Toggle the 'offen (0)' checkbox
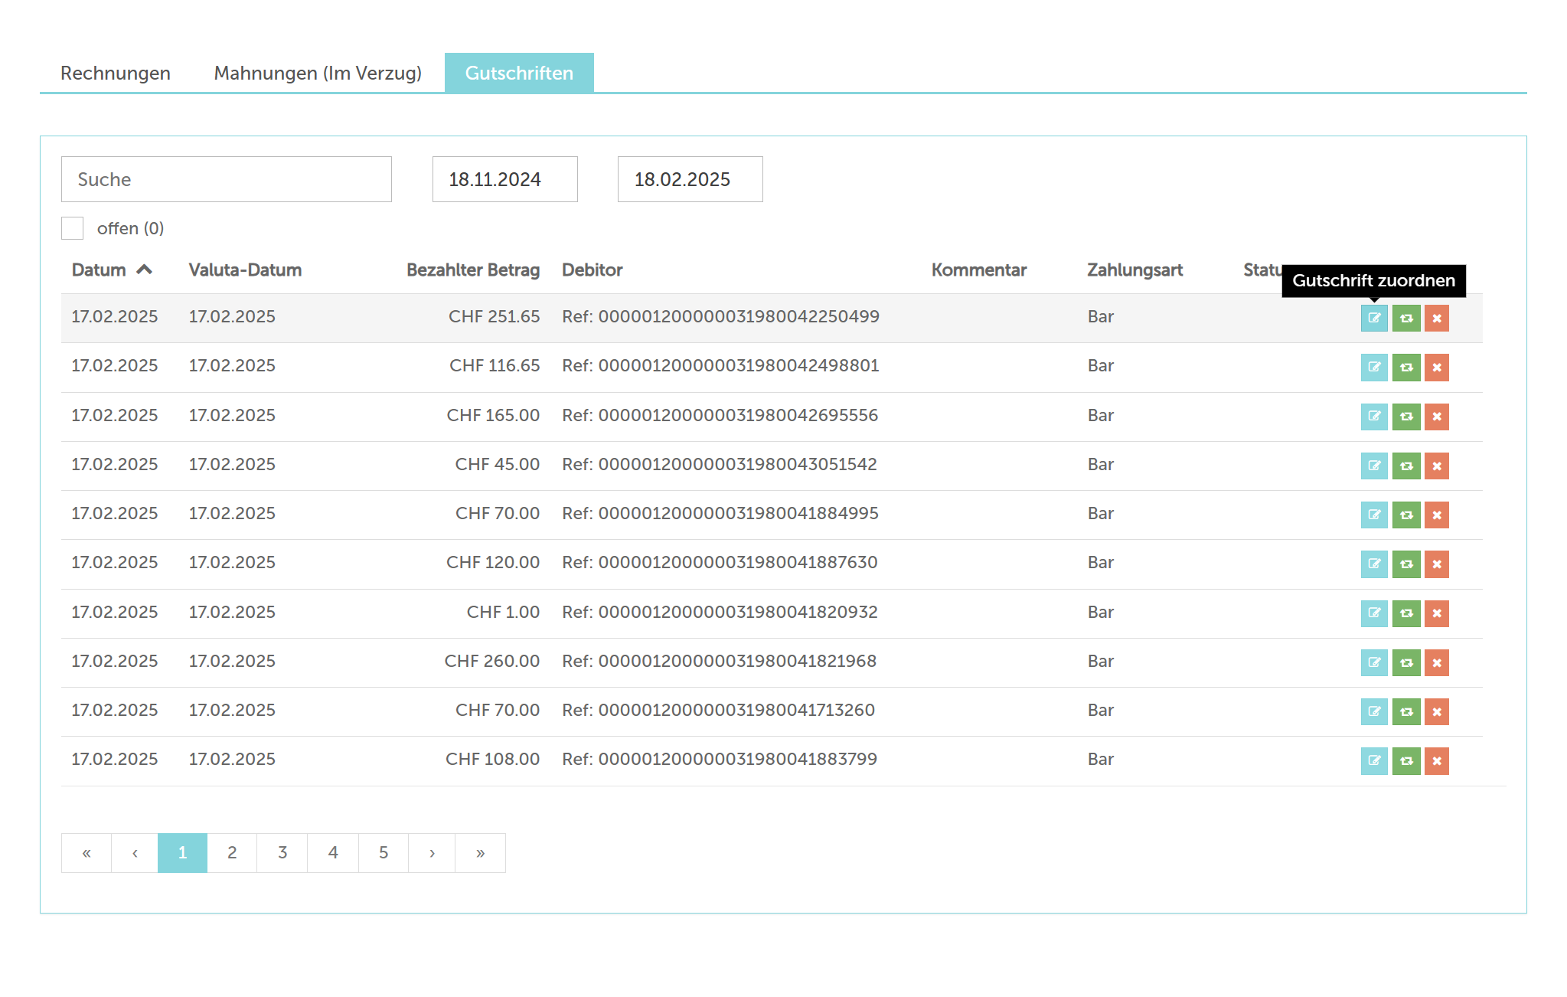The width and height of the screenshot is (1567, 997). pyautogui.click(x=72, y=228)
